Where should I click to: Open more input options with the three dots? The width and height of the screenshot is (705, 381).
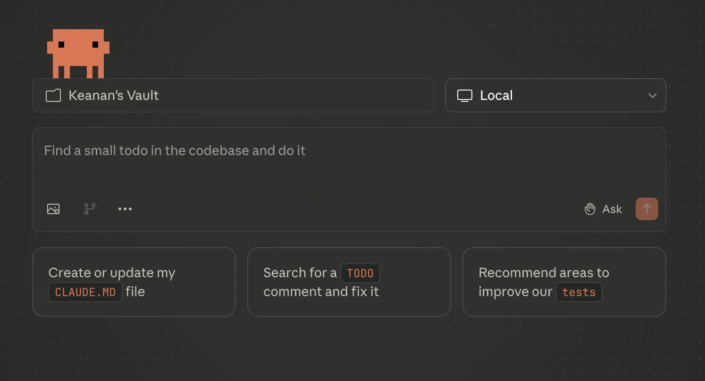coord(125,209)
